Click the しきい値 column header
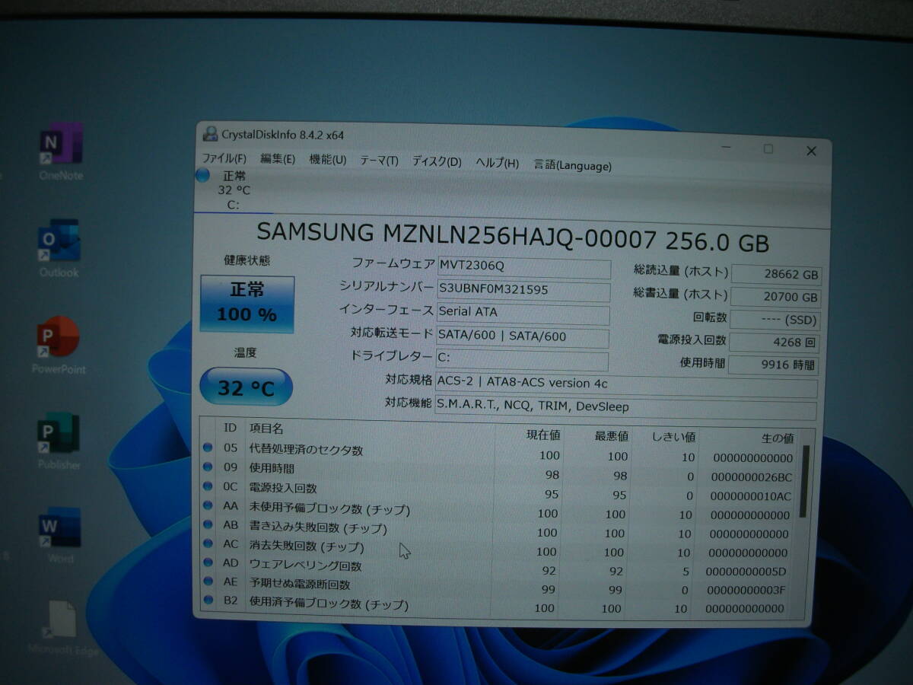The height and width of the screenshot is (685, 913). [x=674, y=438]
